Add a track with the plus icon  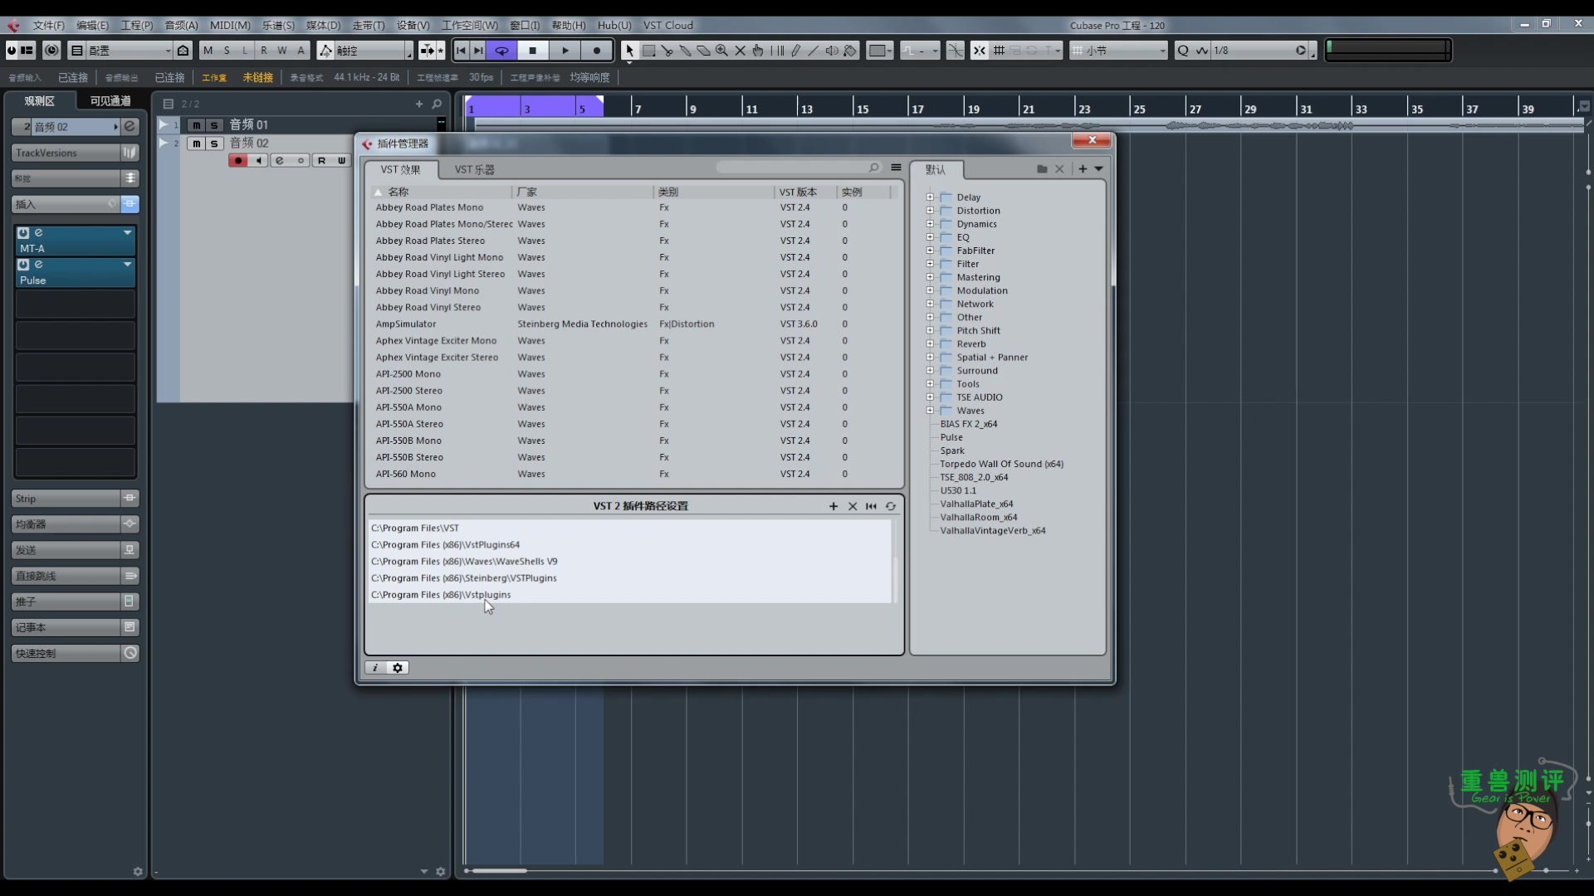point(419,104)
